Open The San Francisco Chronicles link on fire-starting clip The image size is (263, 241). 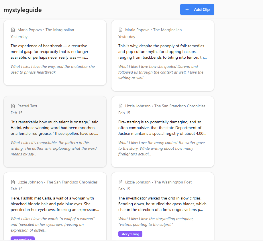click(x=180, y=106)
